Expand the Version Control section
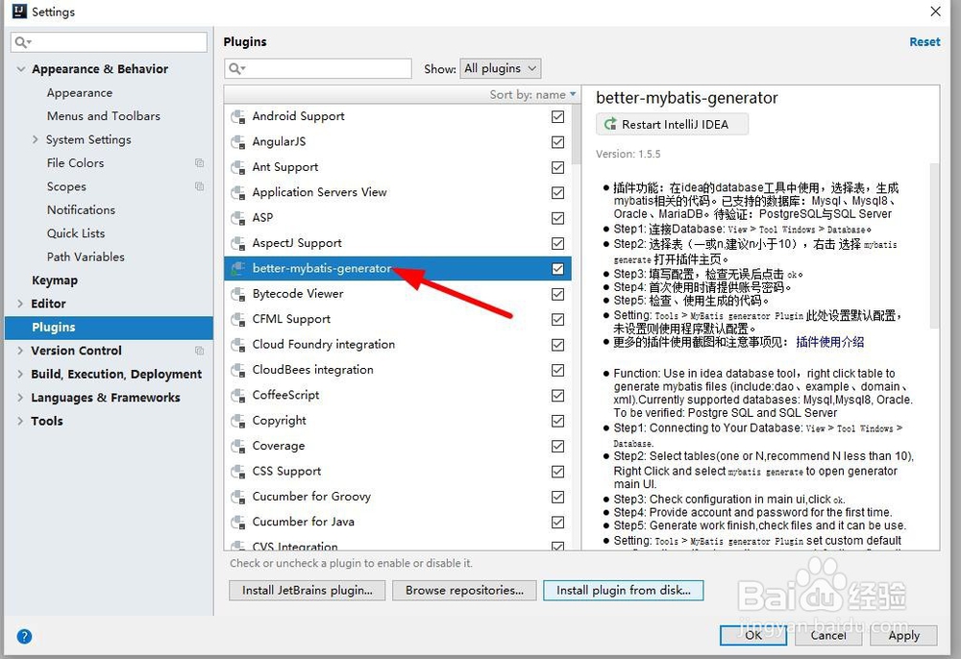 click(20, 351)
